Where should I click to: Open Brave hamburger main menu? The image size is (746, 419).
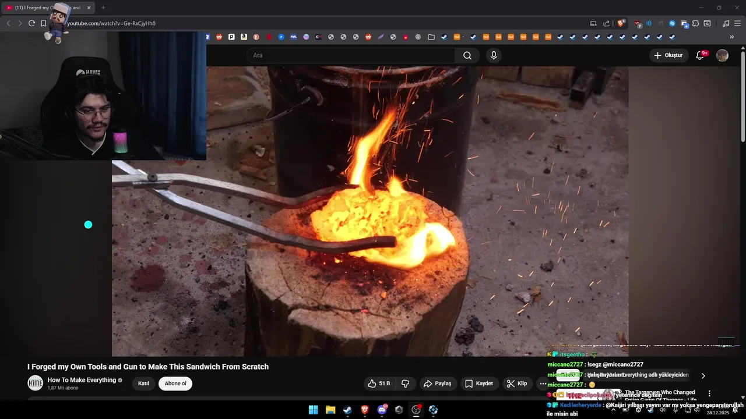pos(737,23)
